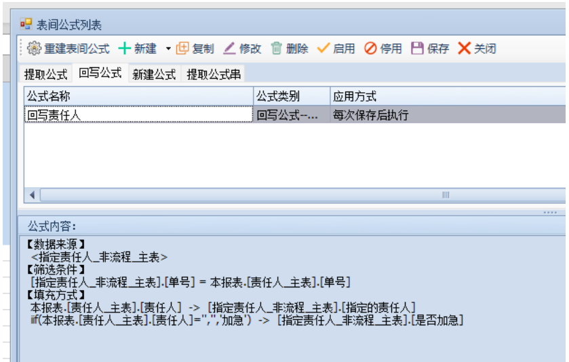The image size is (569, 362).
Task: Open the 新建公式 tab
Action: (154, 74)
